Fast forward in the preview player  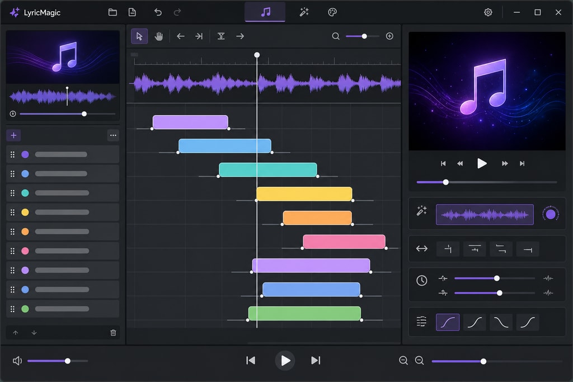pos(505,164)
